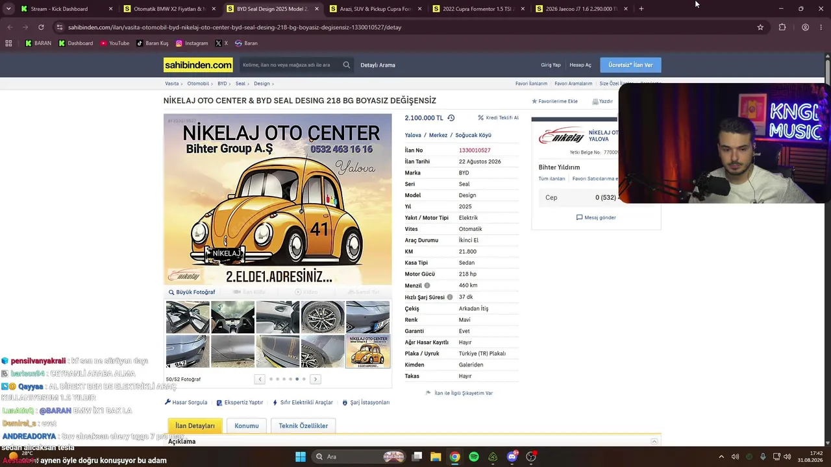Open the Instagram bookmark
The image size is (831, 467).
point(192,43)
